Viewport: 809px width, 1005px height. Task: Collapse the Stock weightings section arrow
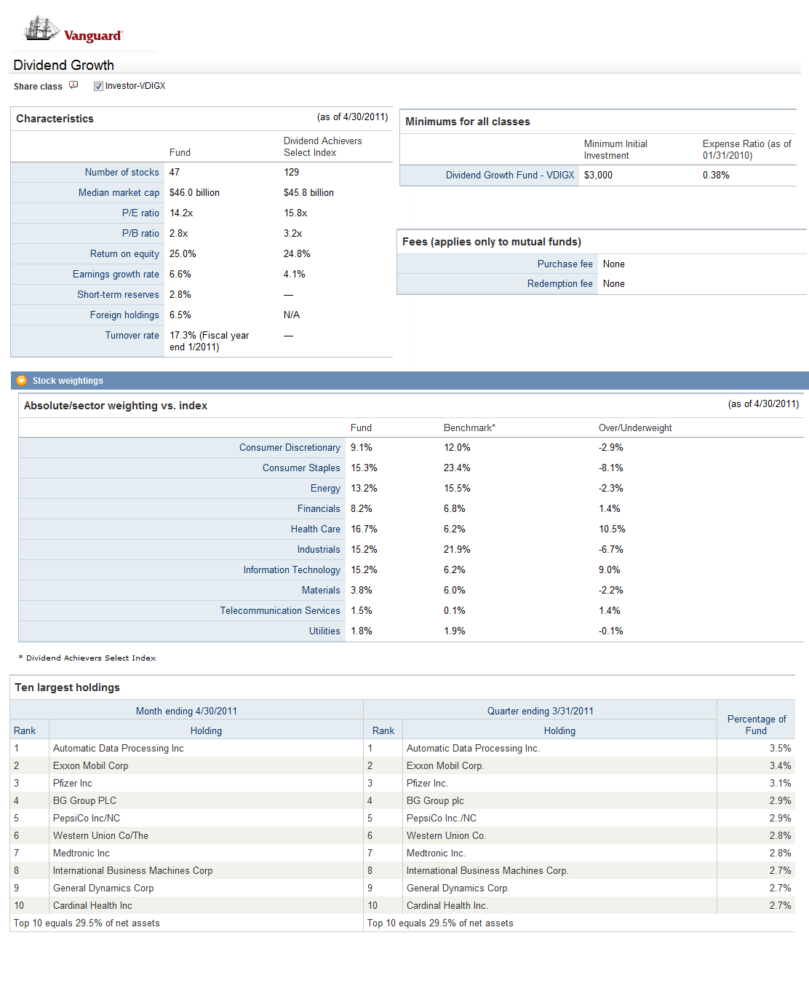22,380
